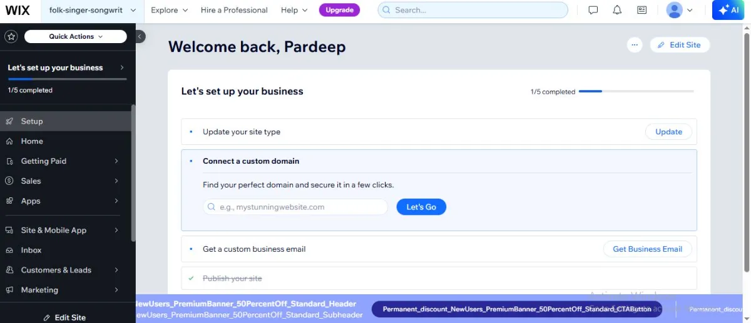Click the domain name input field
Image resolution: width=751 pixels, height=323 pixels.
[x=295, y=207]
